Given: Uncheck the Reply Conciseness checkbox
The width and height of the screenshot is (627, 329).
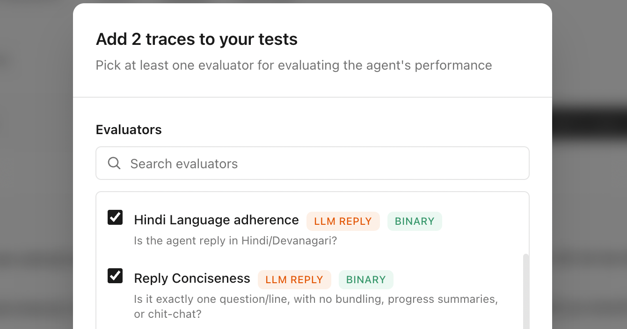Looking at the screenshot, I should tap(115, 276).
